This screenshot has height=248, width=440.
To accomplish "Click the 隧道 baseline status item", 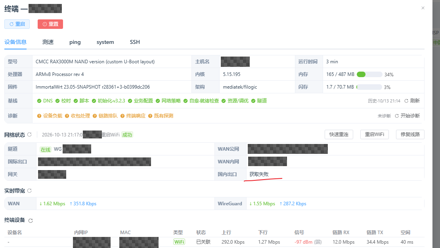I will click(x=259, y=101).
